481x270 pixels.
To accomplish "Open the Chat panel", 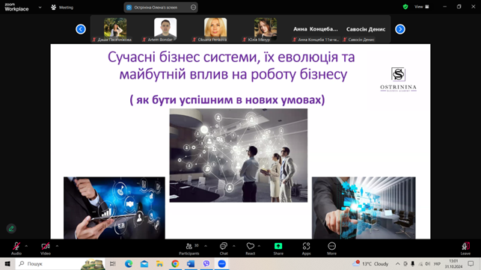I will [224, 248].
